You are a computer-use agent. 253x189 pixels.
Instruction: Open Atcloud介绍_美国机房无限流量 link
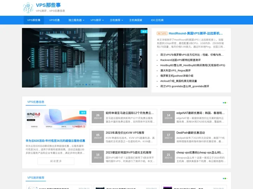pos(179,81)
